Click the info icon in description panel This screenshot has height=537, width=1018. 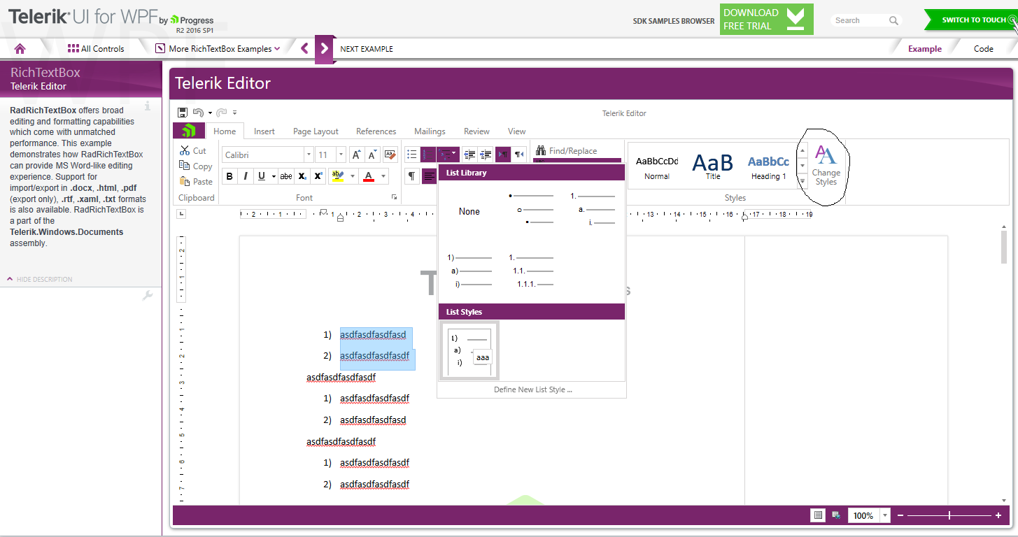147,106
